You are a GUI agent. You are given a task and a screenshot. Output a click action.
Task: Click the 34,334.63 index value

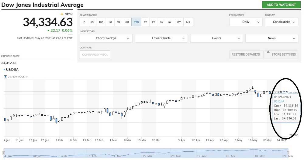tap(48, 22)
